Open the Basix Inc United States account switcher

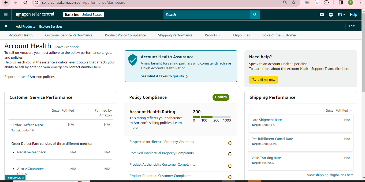pyautogui.click(x=84, y=15)
